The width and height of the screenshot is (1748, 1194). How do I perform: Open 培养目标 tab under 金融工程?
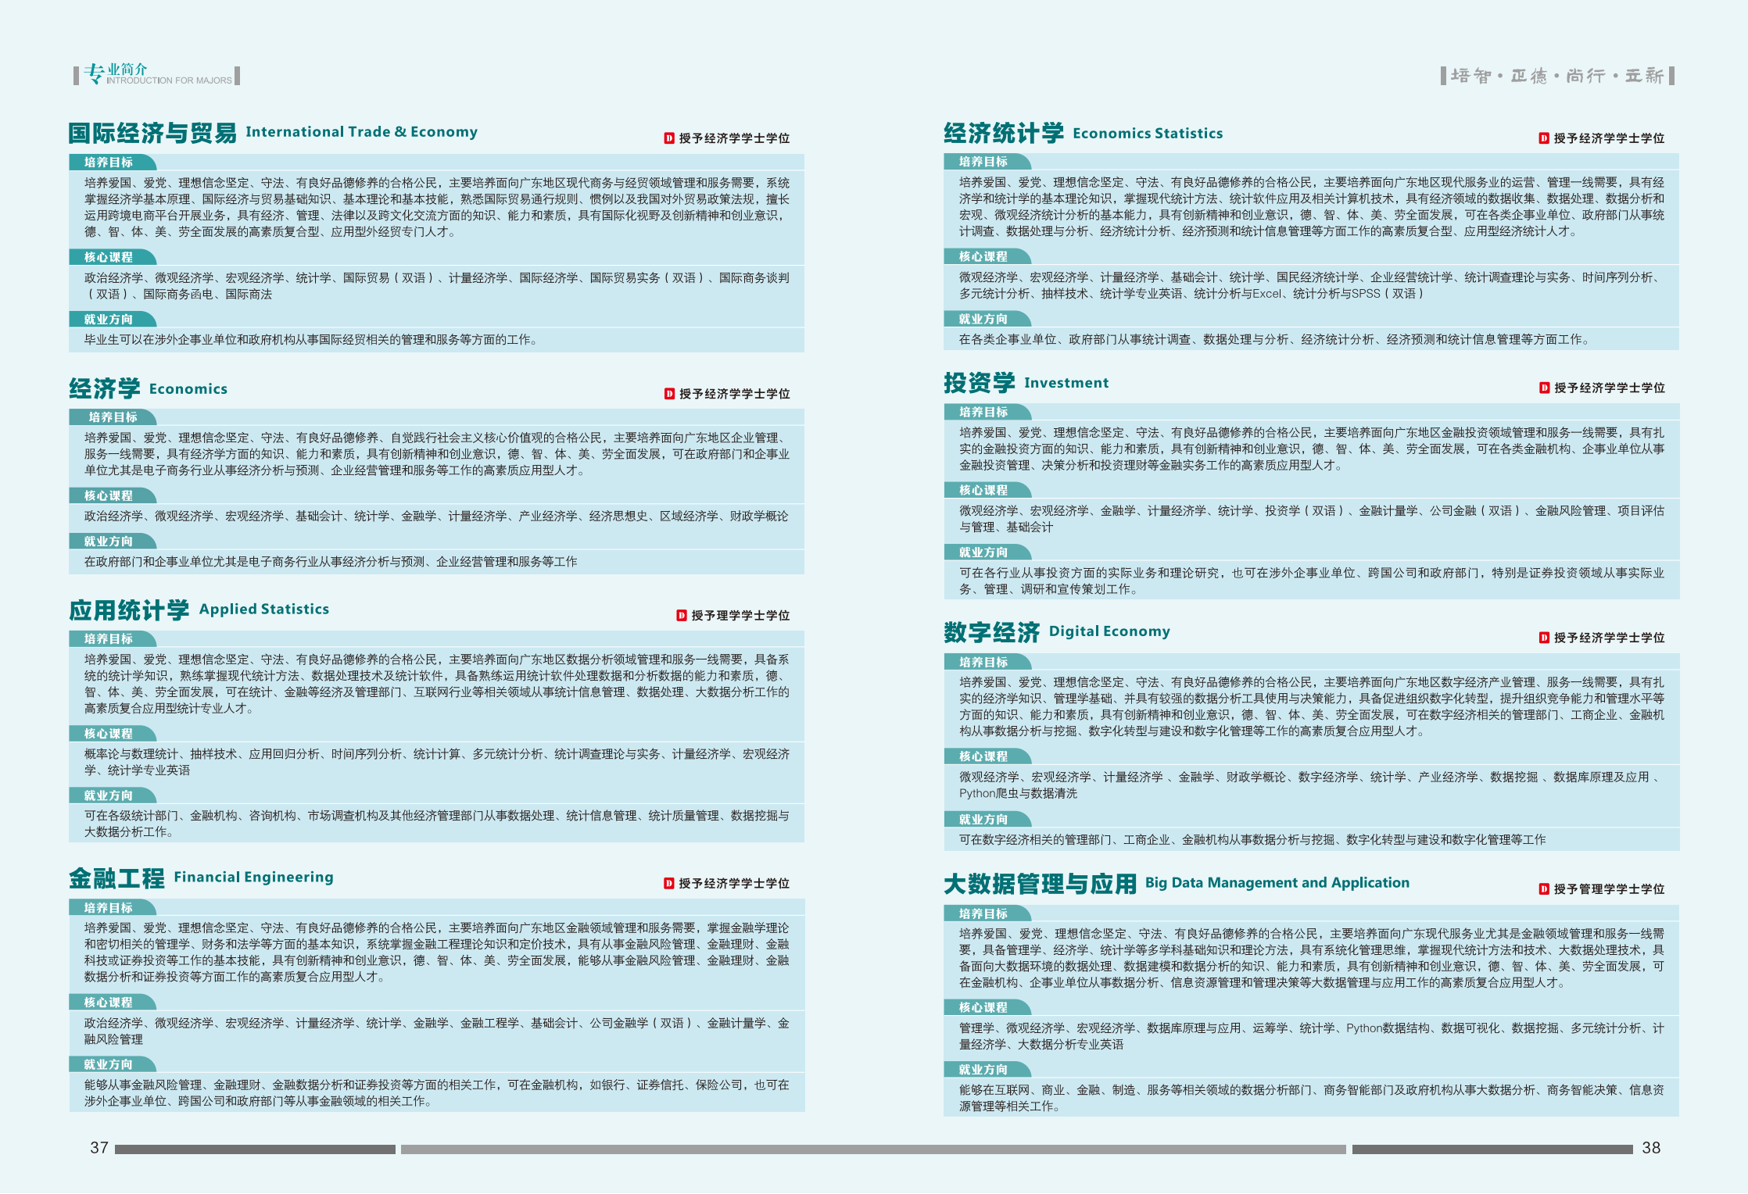pyautogui.click(x=113, y=908)
